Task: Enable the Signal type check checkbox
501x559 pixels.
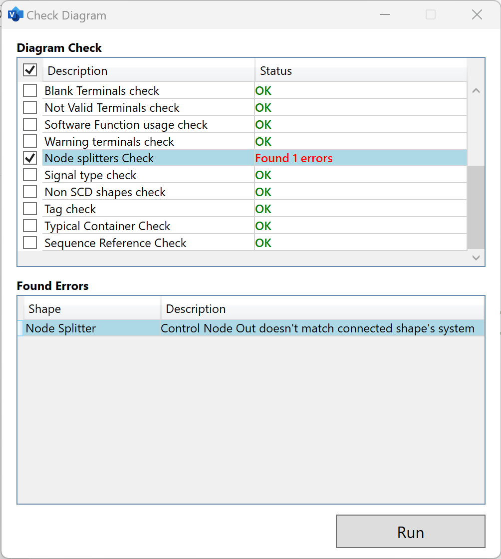Action: [30, 175]
